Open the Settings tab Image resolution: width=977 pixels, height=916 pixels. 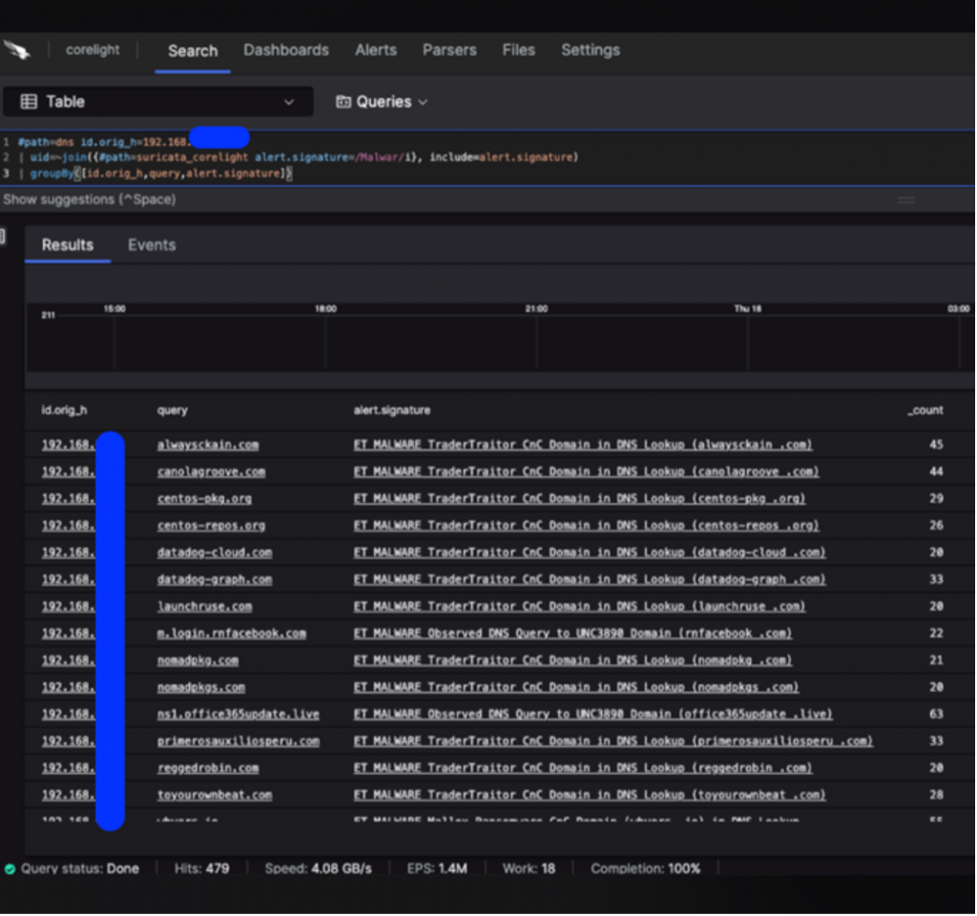[590, 51]
